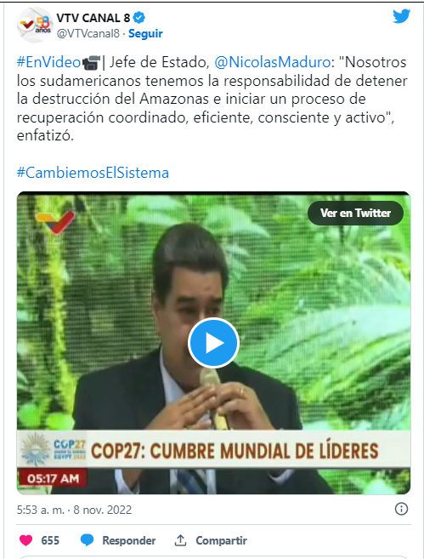Click the COP27 banner in the video
424x559 pixels.
213,449
